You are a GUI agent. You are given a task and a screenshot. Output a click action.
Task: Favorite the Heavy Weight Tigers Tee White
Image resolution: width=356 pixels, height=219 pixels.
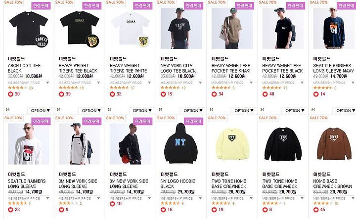click(112, 94)
